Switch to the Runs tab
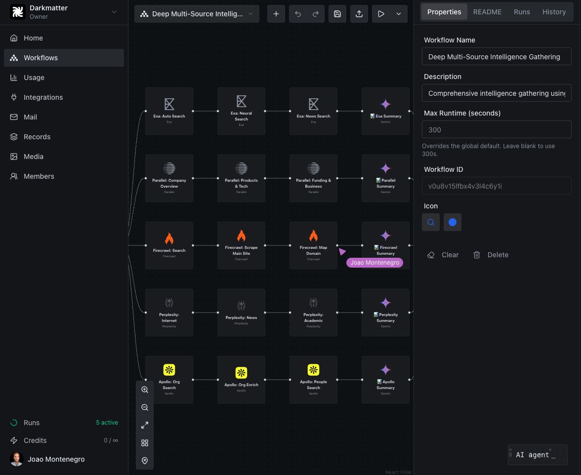Image resolution: width=581 pixels, height=475 pixels. pos(522,12)
